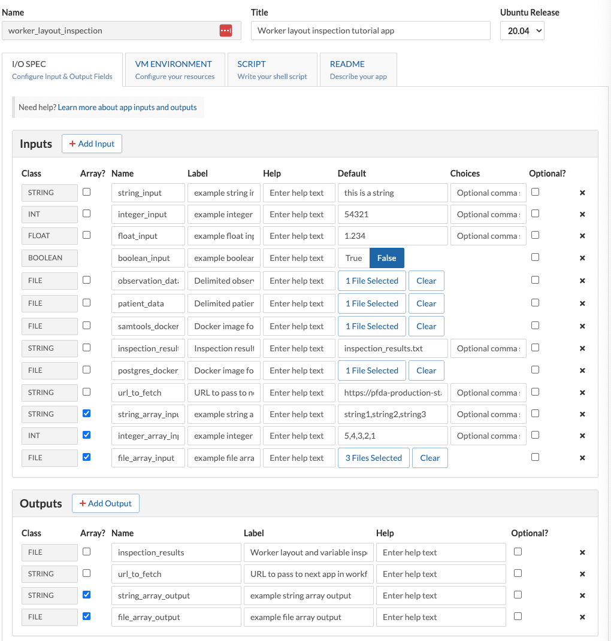Uncheck the Array checkbox for string_array_input
Image resolution: width=611 pixels, height=641 pixels.
87,413
